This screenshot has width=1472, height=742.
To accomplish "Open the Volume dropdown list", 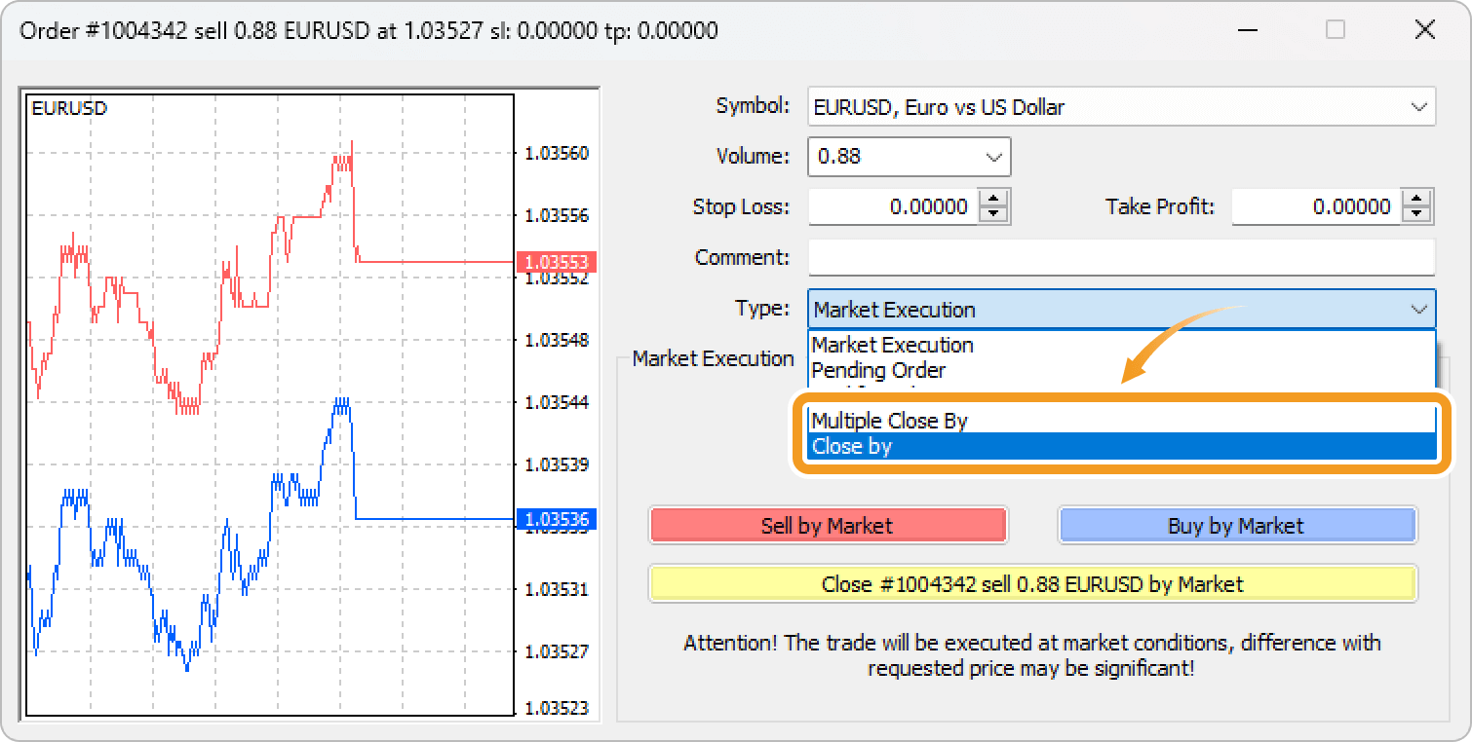I will click(993, 157).
